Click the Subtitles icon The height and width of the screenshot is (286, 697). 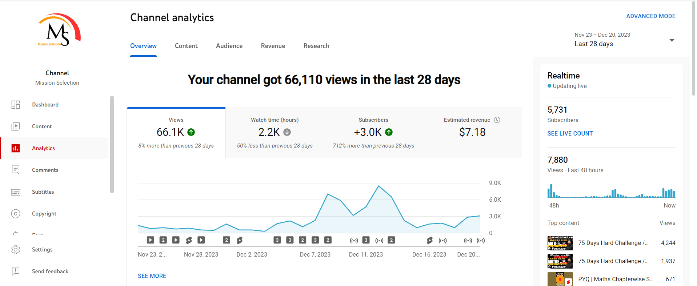coord(16,192)
